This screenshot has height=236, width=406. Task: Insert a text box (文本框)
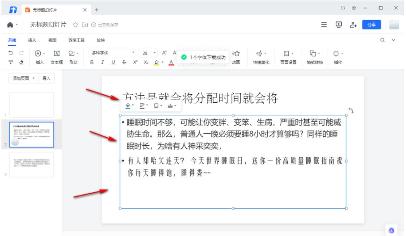pyautogui.click(x=56, y=57)
